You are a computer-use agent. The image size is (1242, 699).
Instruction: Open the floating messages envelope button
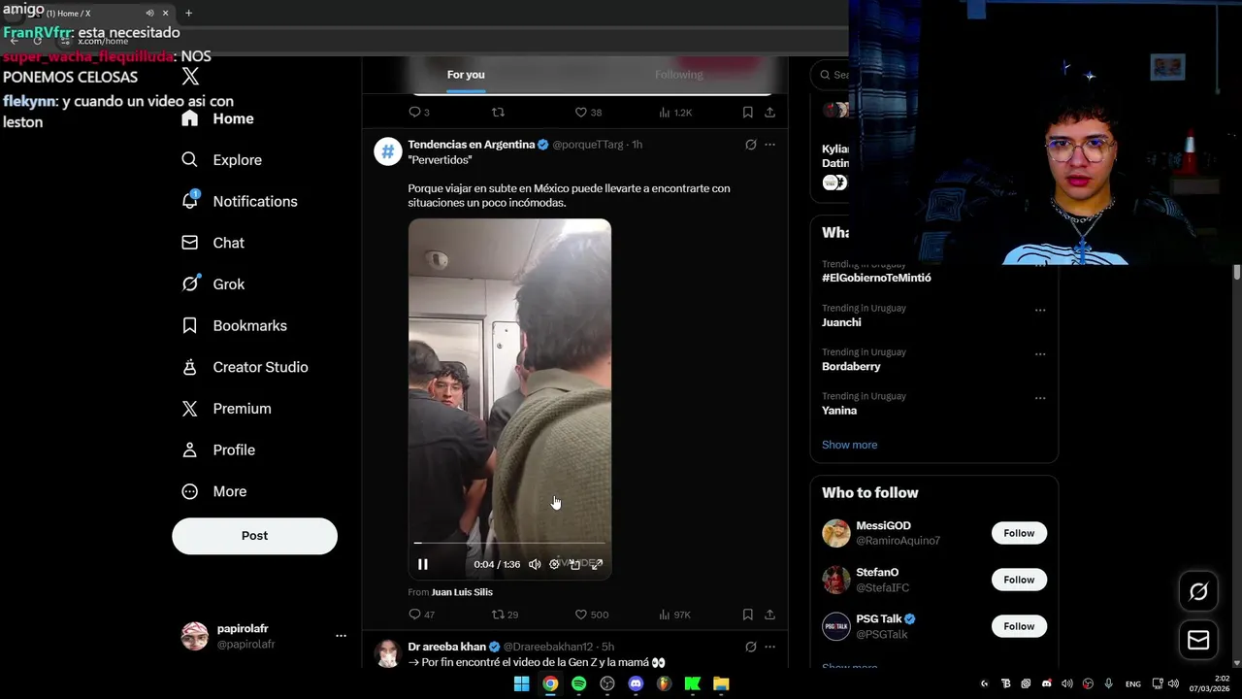click(x=1198, y=641)
